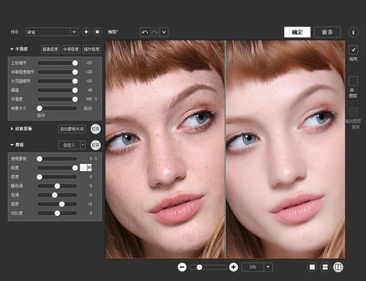The width and height of the screenshot is (366, 281).
Task: Switch to single preview pane view
Action: [x=312, y=267]
